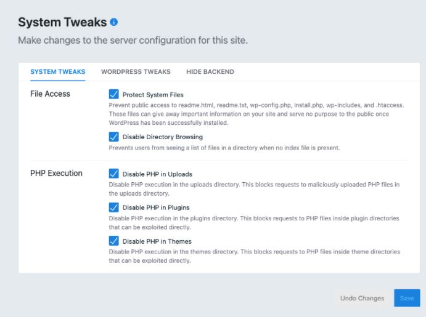Viewport: 426px width, 317px height.
Task: Click the PHP Execution section heading
Action: tap(56, 174)
